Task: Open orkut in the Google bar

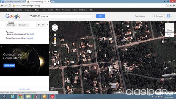Action: point(75,10)
